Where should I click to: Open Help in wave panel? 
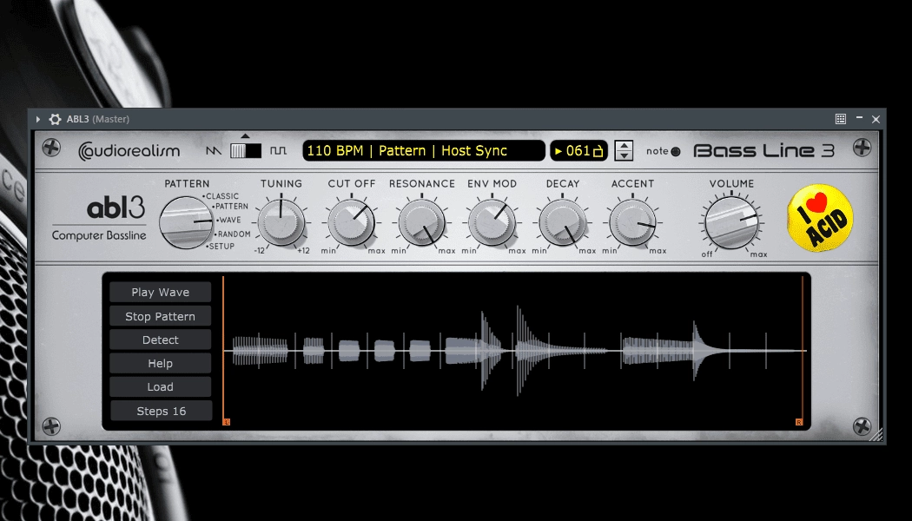click(x=160, y=364)
